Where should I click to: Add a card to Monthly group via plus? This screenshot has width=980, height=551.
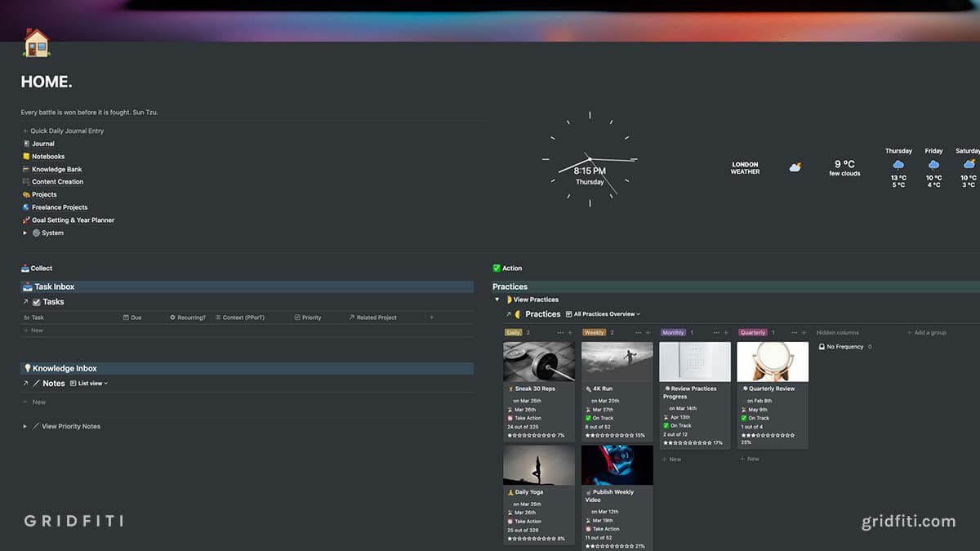[x=726, y=333]
